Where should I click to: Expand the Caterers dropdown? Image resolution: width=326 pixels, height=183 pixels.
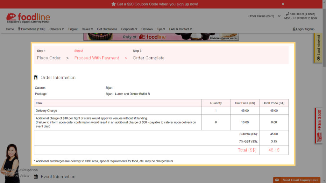point(56,29)
